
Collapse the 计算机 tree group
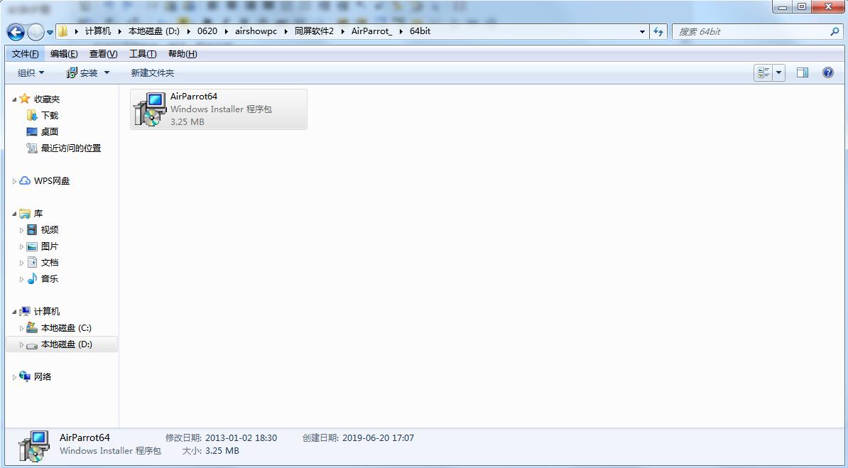(x=14, y=312)
